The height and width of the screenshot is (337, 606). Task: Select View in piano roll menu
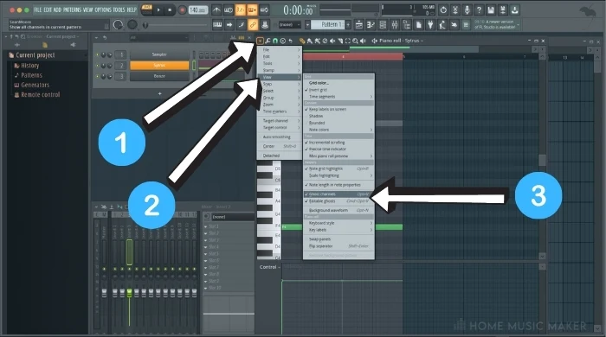click(x=280, y=77)
